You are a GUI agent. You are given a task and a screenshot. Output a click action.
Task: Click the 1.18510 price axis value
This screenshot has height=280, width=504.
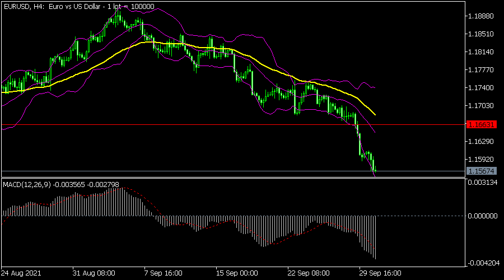click(481, 34)
